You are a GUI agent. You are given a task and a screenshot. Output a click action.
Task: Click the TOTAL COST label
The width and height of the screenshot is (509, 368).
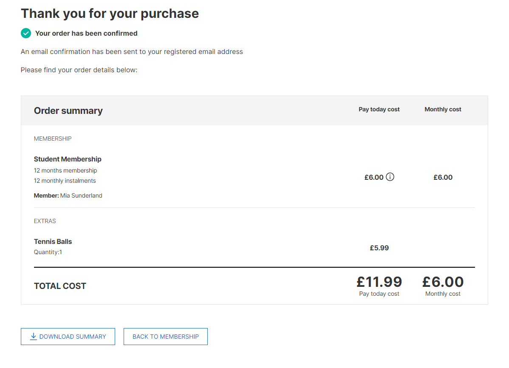click(x=60, y=286)
